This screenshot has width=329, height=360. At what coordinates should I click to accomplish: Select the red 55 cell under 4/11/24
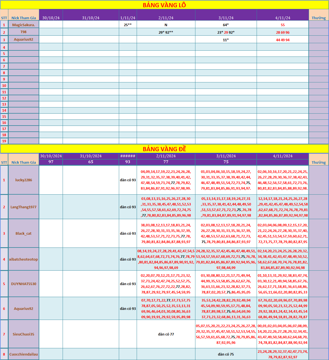coord(283,25)
